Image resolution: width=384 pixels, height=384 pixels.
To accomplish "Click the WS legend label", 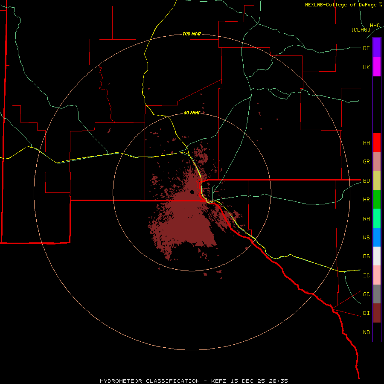I will point(366,237).
